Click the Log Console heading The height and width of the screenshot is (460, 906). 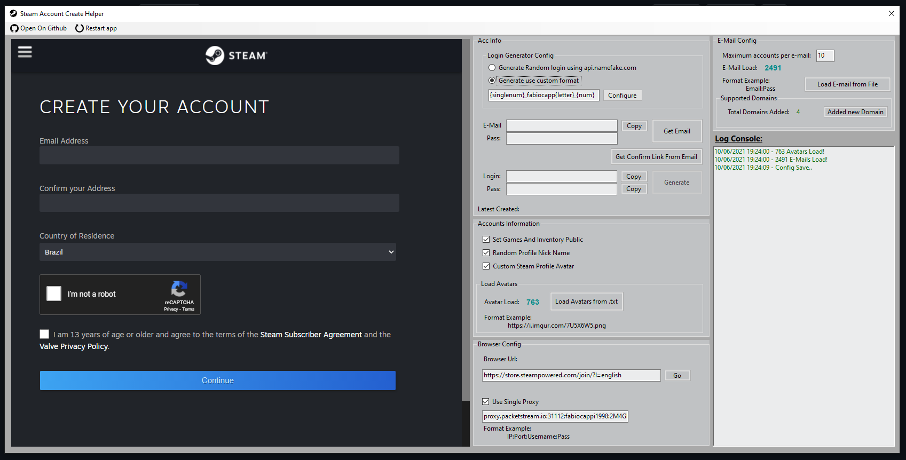click(738, 139)
